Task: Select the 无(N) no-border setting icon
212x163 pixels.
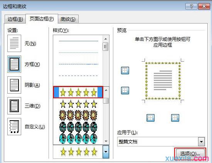Action: pos(14,43)
